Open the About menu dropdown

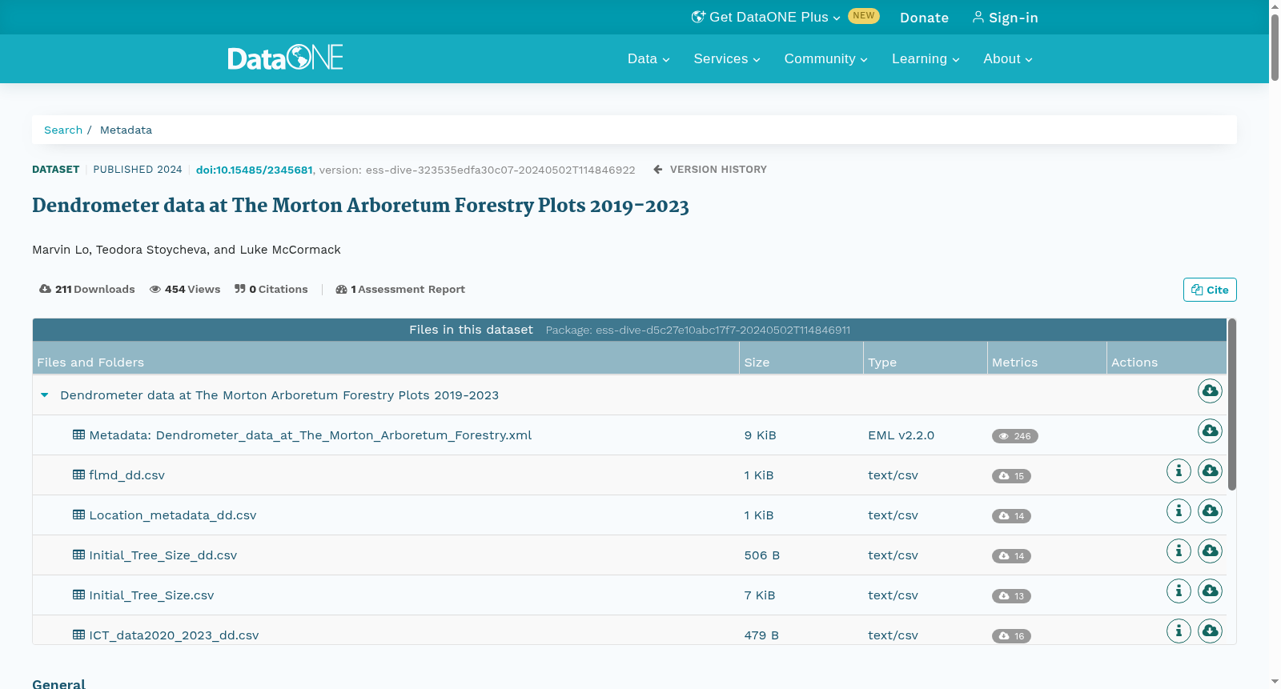click(x=1008, y=58)
